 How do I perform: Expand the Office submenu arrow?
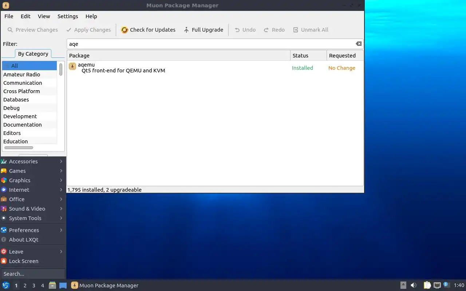61,199
